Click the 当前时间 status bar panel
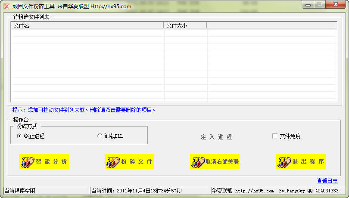The width and height of the screenshot is (349, 198). pos(149,190)
